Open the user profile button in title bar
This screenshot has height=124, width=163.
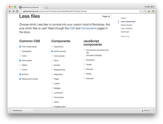point(149,7)
